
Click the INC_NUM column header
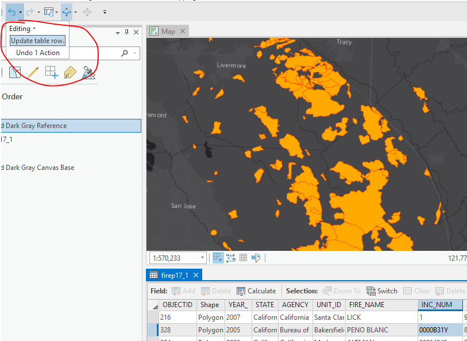437,305
